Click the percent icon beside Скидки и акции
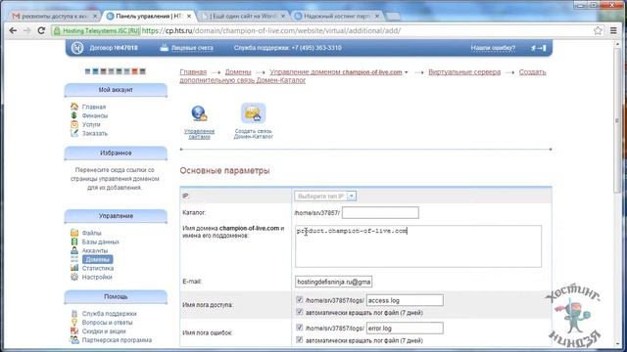Image resolution: width=627 pixels, height=352 pixels. [x=74, y=330]
